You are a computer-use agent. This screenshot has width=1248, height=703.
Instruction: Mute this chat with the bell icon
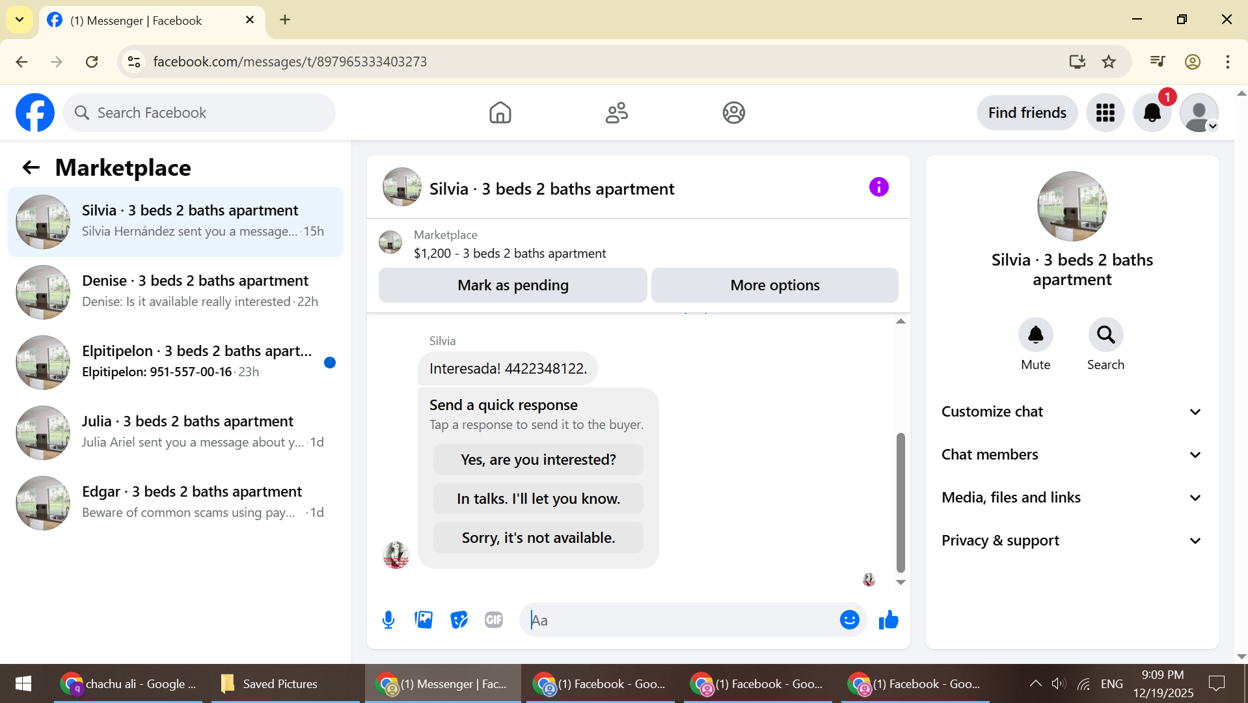pos(1035,335)
